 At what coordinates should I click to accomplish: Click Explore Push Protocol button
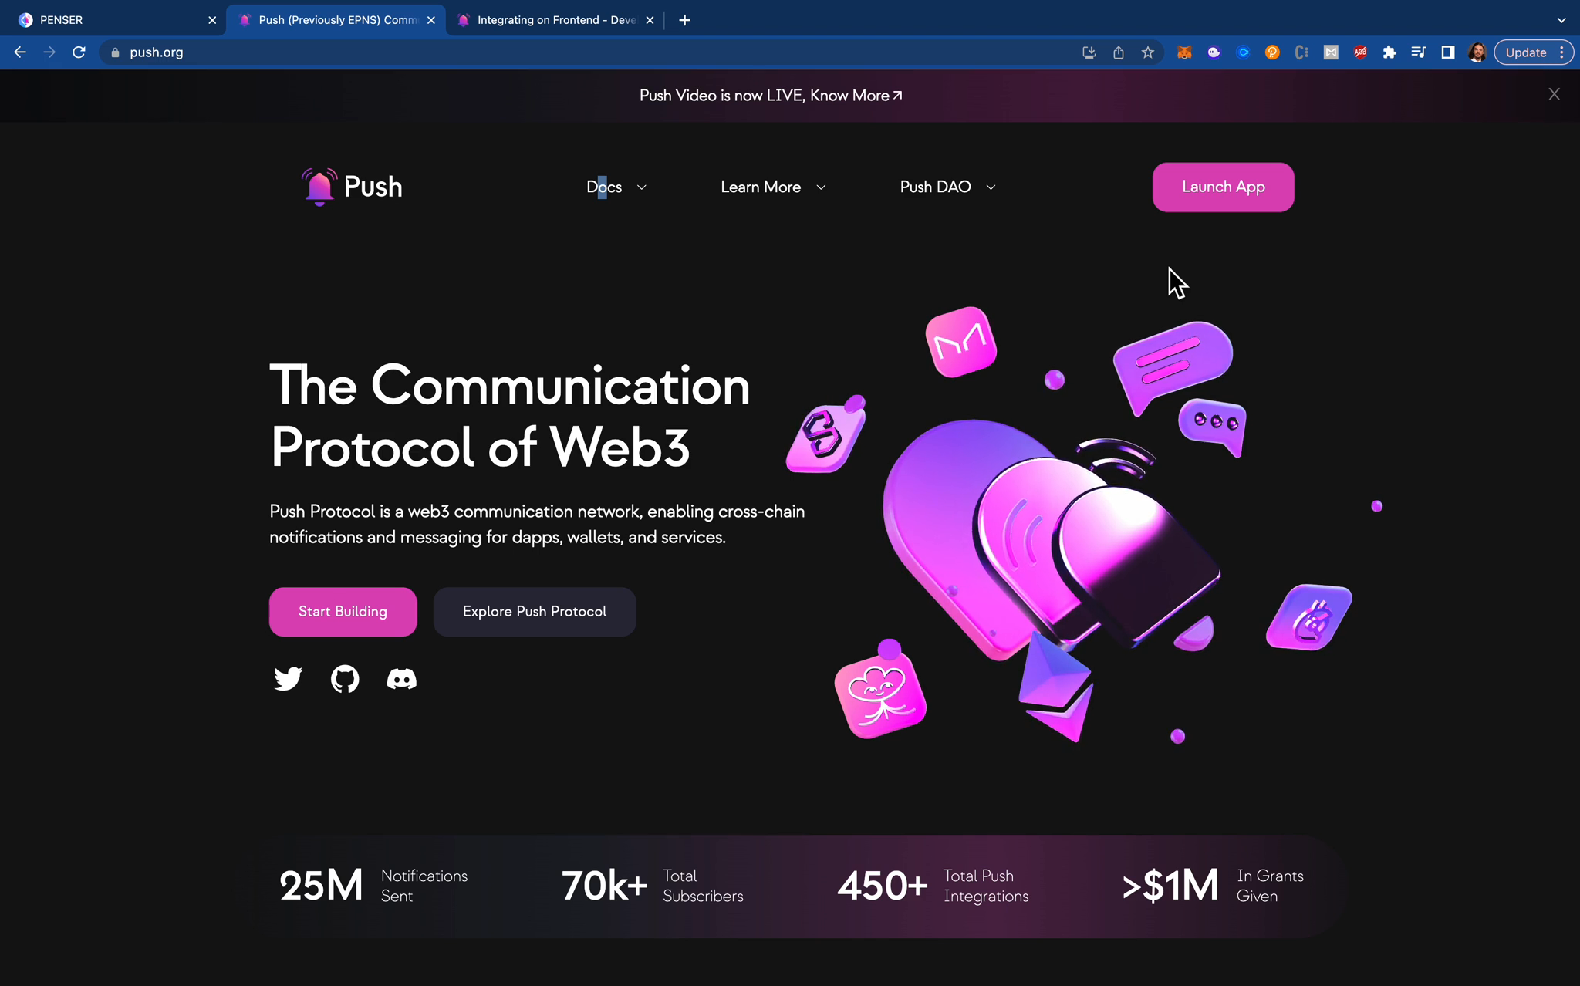[x=534, y=611]
